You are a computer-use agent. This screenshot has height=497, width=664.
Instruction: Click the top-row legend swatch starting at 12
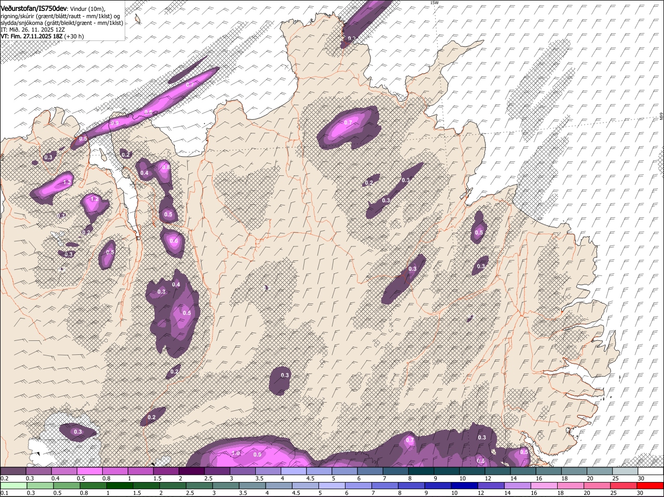[x=497, y=471]
